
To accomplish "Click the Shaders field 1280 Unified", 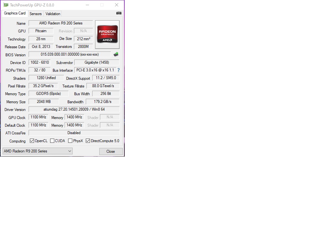I will tap(46, 78).
